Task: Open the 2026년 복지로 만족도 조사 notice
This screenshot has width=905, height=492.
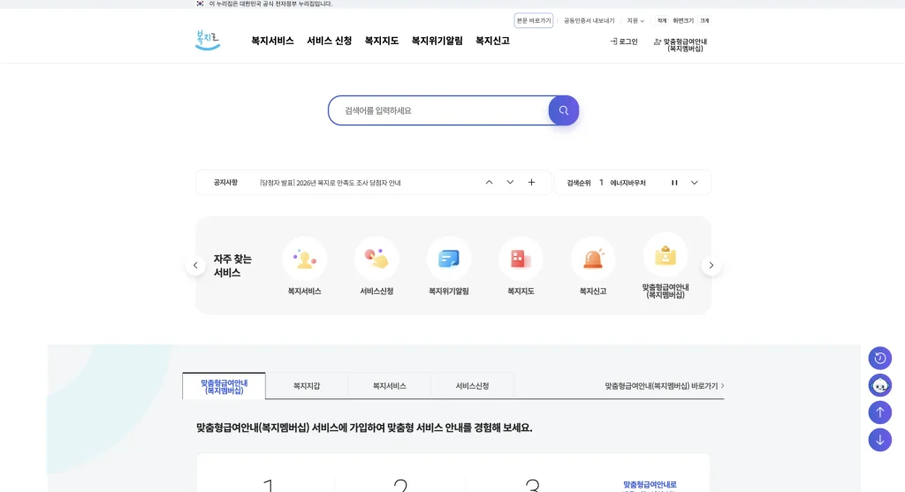Action: tap(331, 183)
